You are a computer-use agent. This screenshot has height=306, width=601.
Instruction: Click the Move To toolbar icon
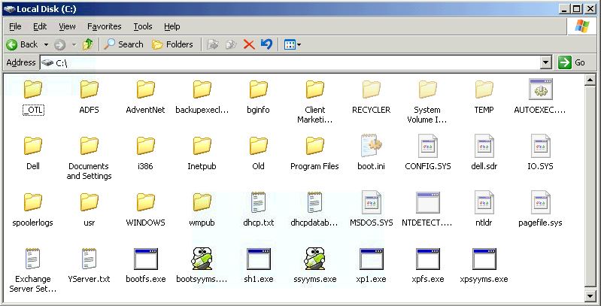pyautogui.click(x=213, y=45)
